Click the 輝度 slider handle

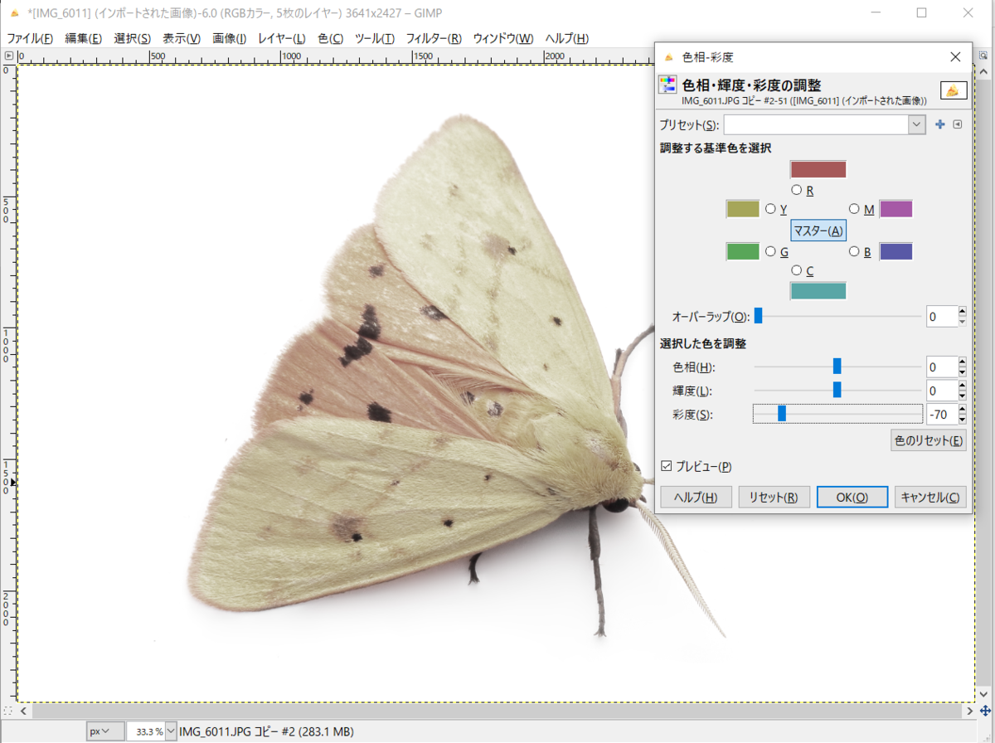(x=837, y=389)
